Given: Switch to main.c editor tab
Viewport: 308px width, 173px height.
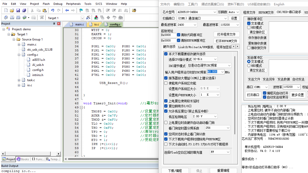Looking at the screenshot, I should click(77, 24).
